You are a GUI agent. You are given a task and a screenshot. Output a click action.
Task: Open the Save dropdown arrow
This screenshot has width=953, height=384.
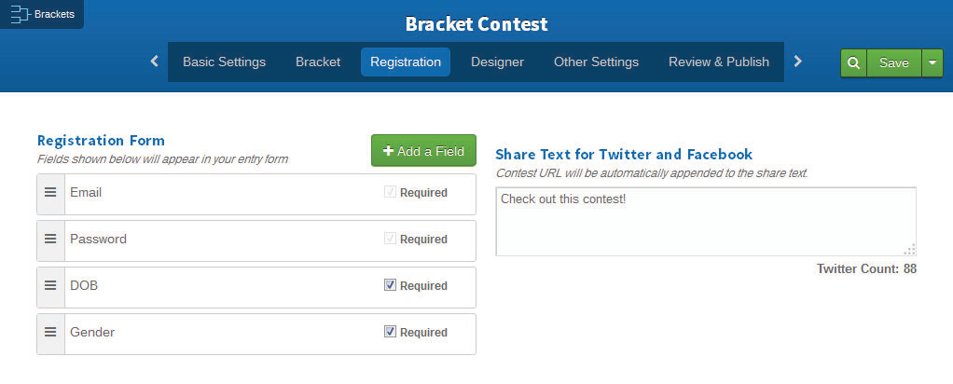(932, 62)
